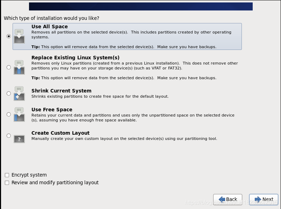Click the Use Free Space drive icon
The height and width of the screenshot is (209, 281).
click(x=19, y=114)
